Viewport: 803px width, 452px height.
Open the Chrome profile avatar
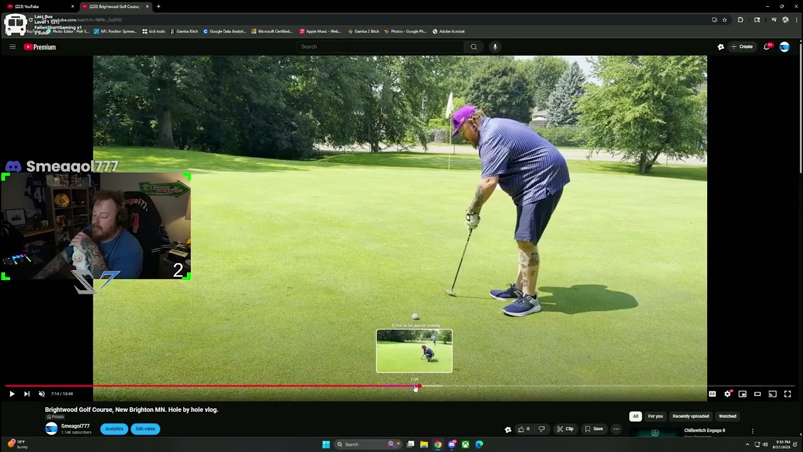tap(785, 20)
